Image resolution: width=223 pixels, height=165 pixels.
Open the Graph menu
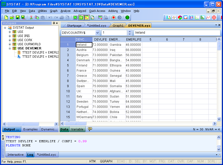(54, 11)
